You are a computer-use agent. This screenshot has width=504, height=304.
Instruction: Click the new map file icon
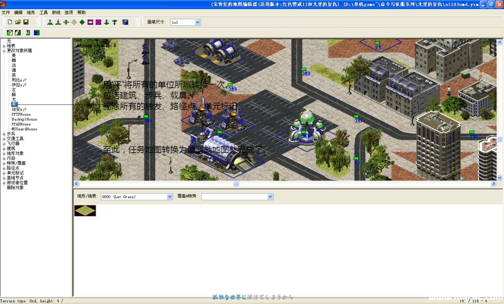coord(10,22)
